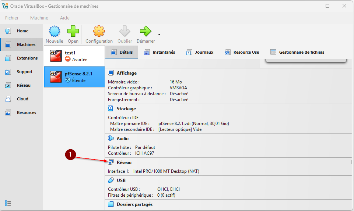Click the Stockage section header
This screenshot has height=211, width=354.
tap(126, 109)
